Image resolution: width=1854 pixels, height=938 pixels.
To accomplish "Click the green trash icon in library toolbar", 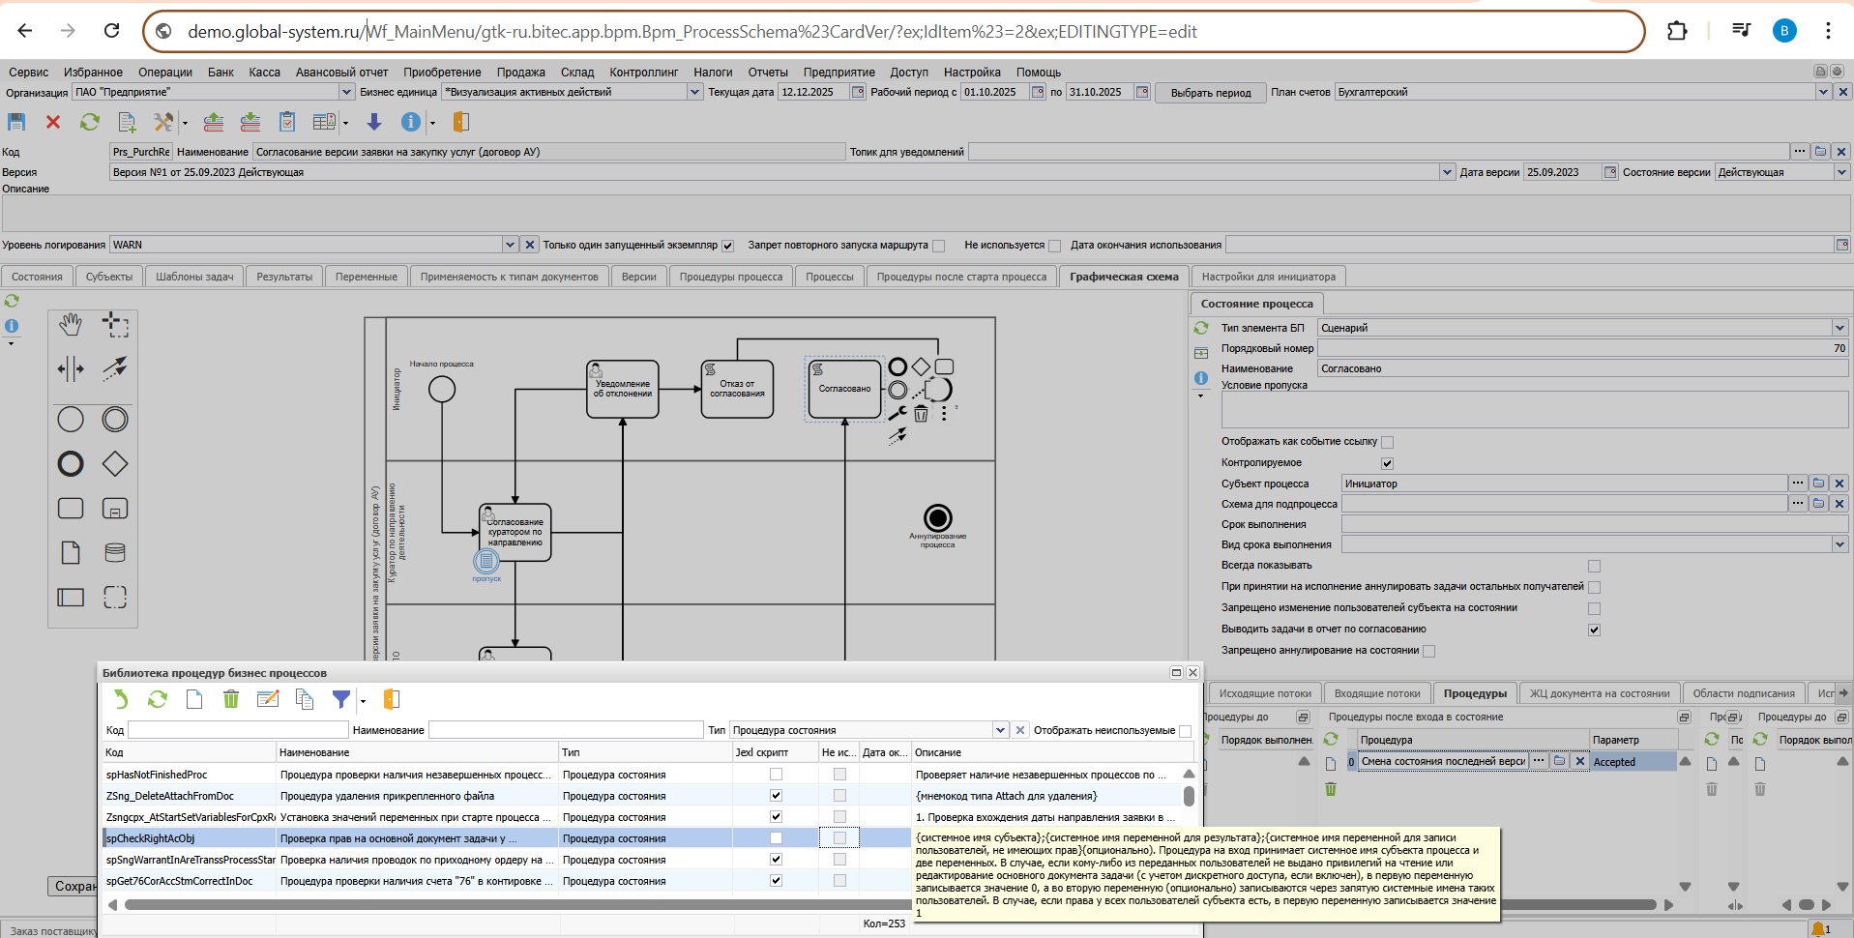I will [231, 699].
